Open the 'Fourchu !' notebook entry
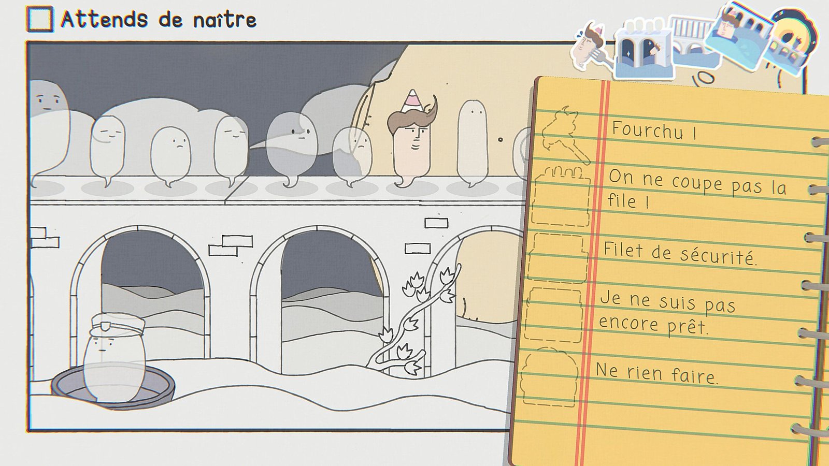The width and height of the screenshot is (829, 466). click(654, 130)
